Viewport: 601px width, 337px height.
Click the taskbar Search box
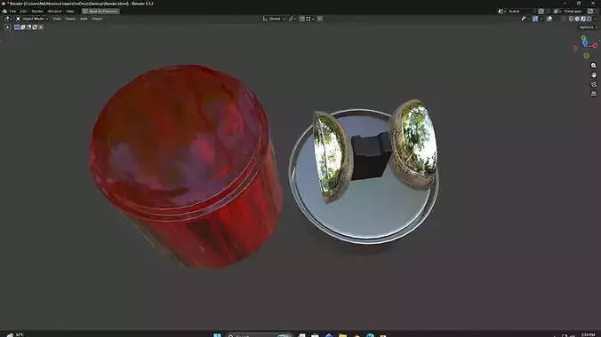pos(259,335)
